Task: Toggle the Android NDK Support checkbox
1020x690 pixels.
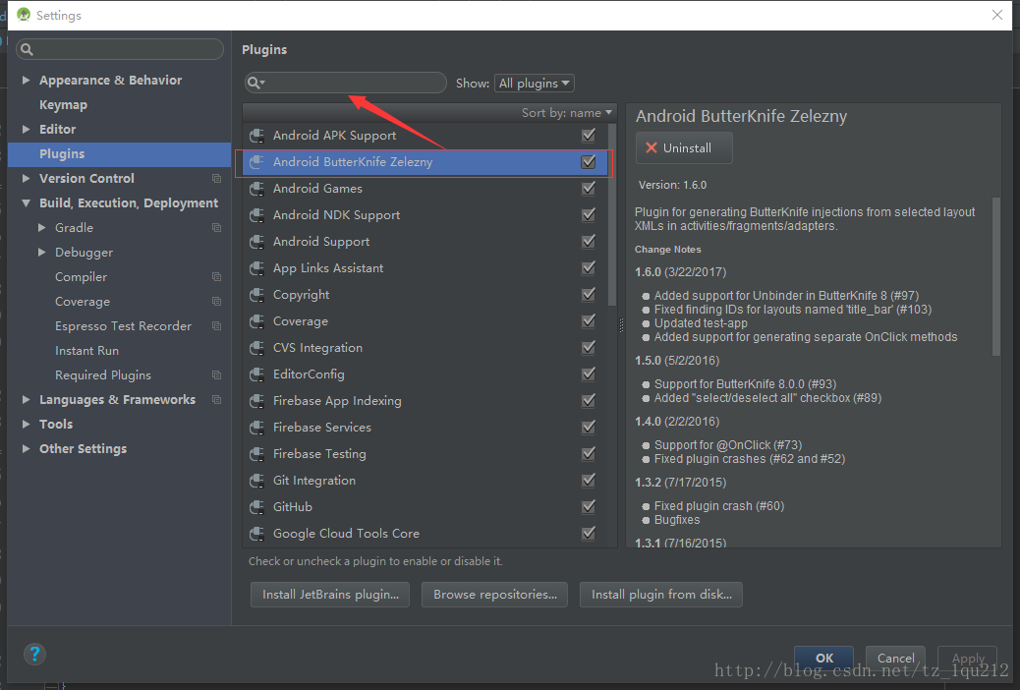Action: [589, 215]
